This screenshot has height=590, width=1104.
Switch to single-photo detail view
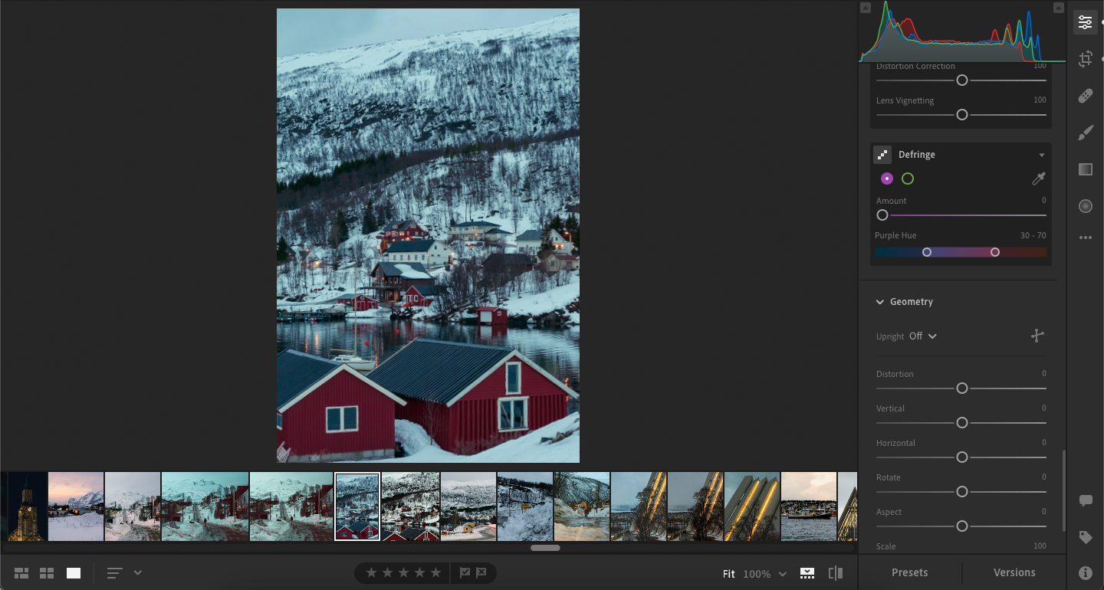tap(74, 573)
